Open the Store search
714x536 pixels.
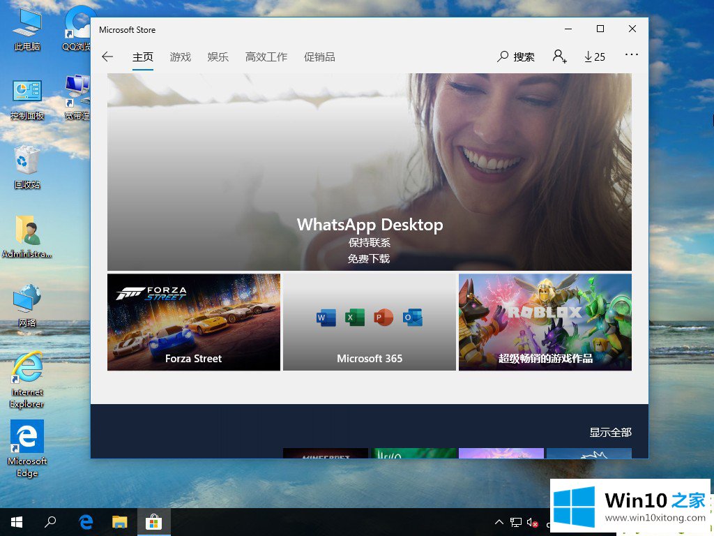[x=516, y=57]
